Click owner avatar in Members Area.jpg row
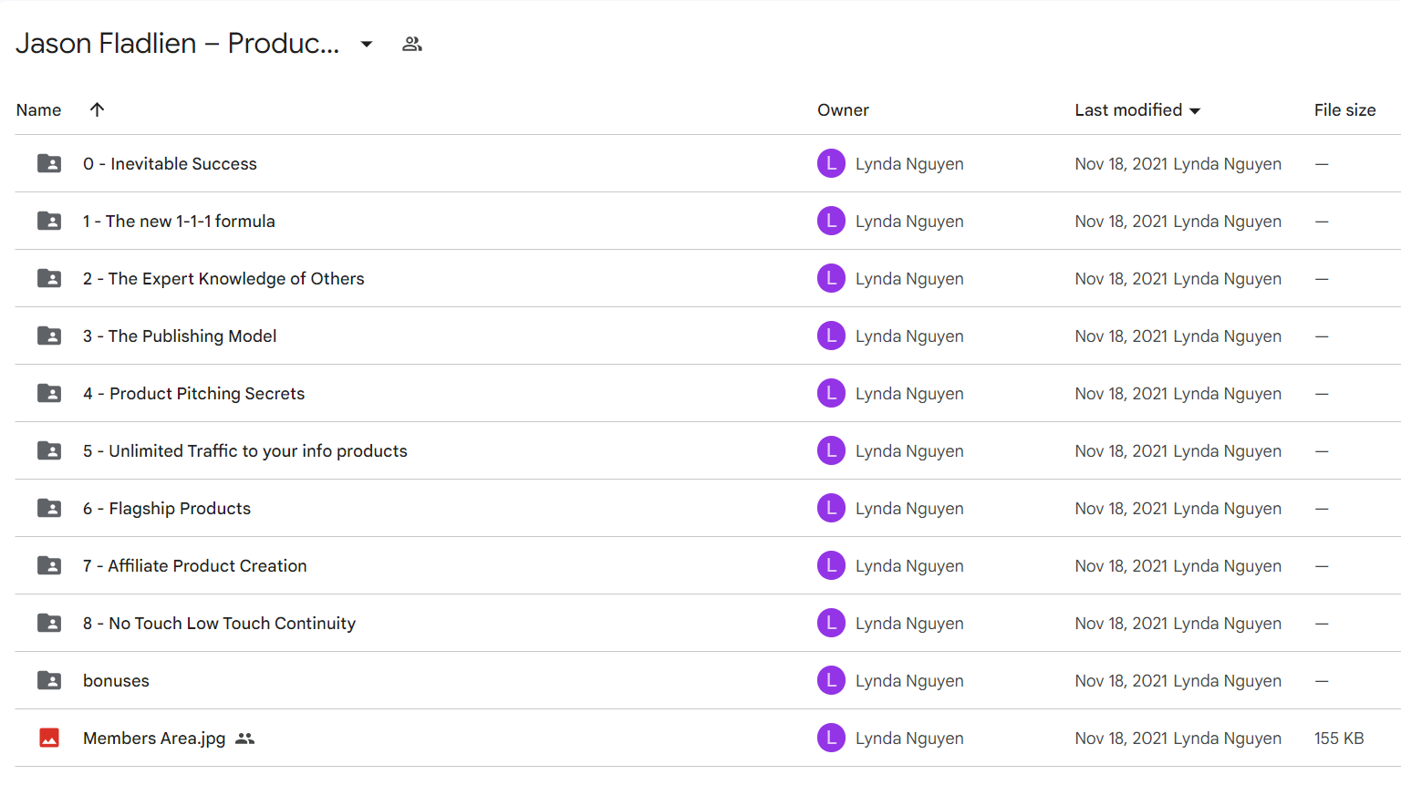Viewport: 1401px width, 806px height. [831, 738]
